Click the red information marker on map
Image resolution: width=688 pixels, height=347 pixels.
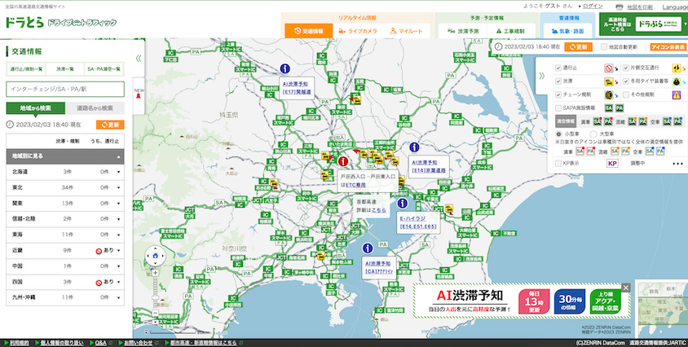tap(343, 161)
